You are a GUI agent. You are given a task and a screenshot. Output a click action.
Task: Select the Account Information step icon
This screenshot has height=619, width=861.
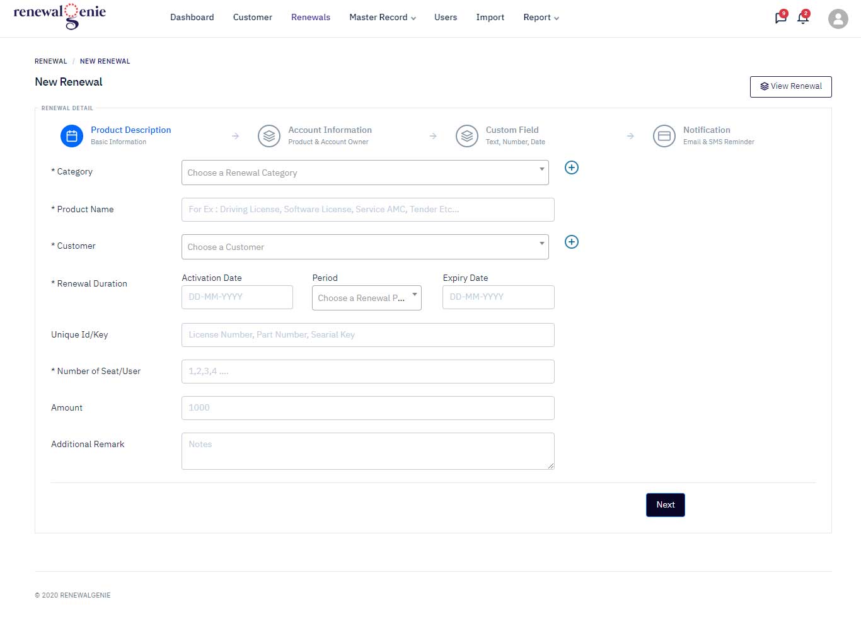coord(269,136)
